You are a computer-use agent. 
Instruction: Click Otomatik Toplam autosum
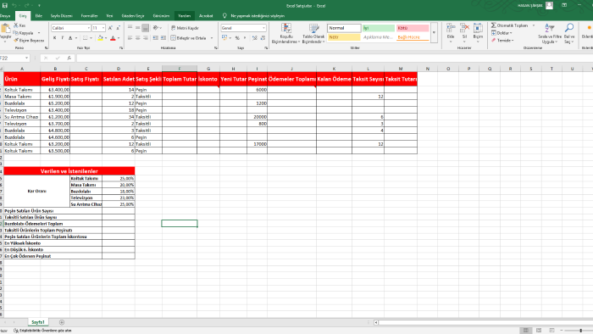510,25
